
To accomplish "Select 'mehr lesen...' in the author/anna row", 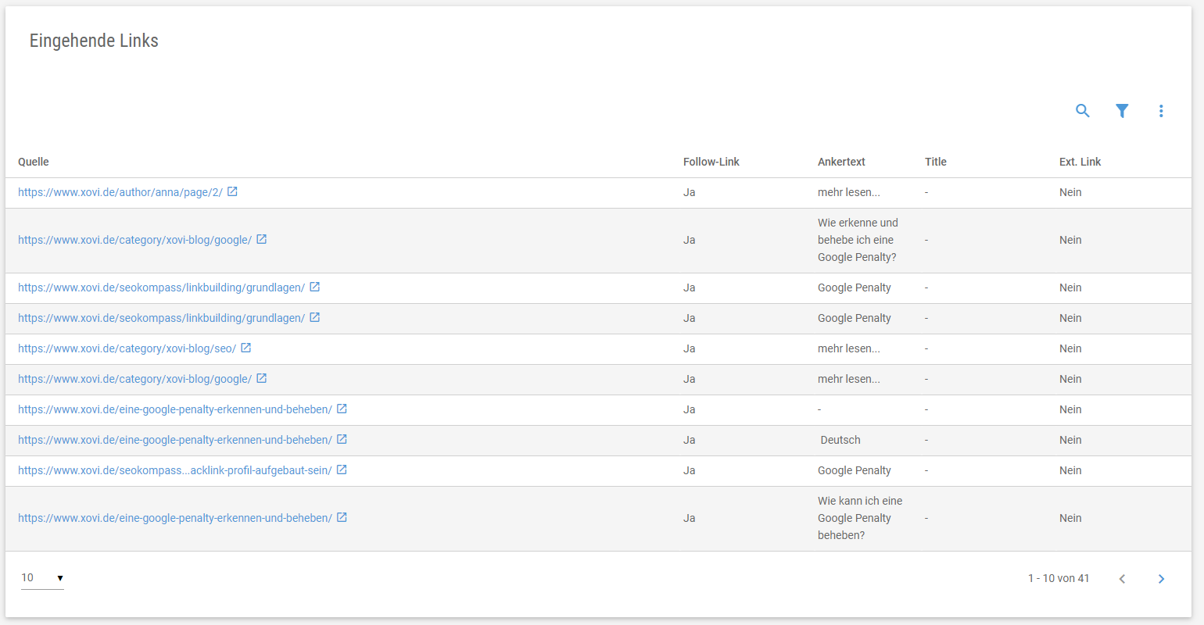I will pos(849,192).
